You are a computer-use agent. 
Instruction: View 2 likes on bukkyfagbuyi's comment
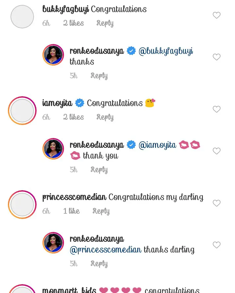pos(73,23)
